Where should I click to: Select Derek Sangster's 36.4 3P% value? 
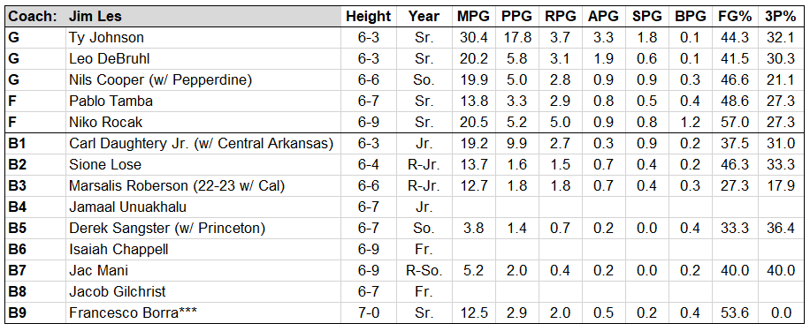[x=780, y=229]
